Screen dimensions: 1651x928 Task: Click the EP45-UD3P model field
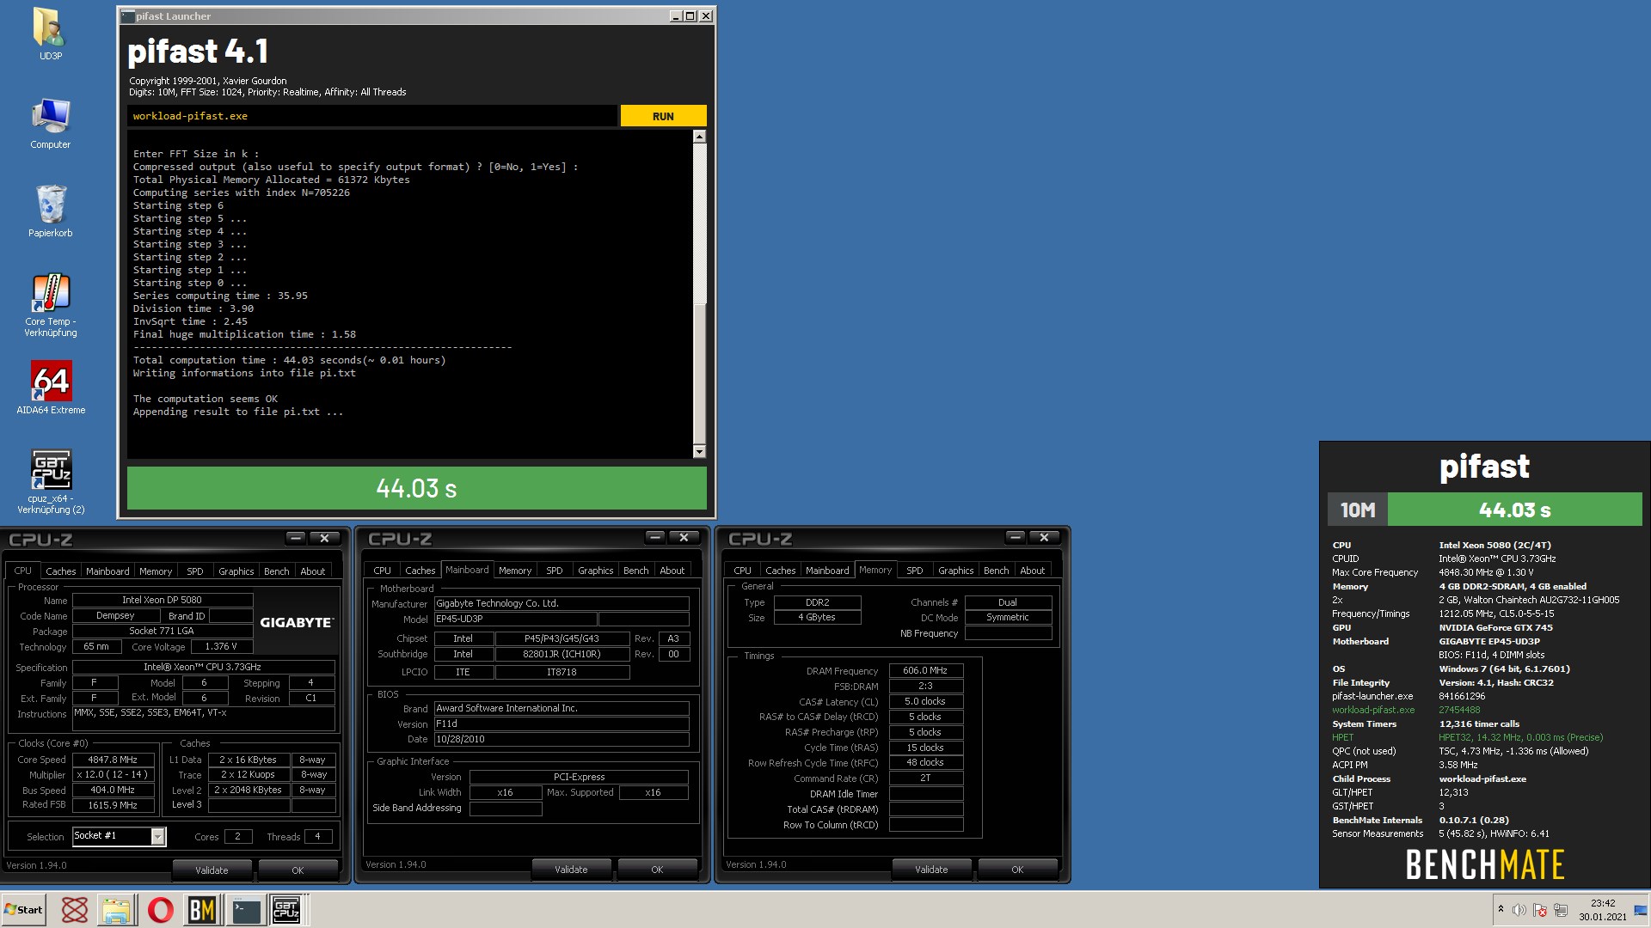point(515,619)
